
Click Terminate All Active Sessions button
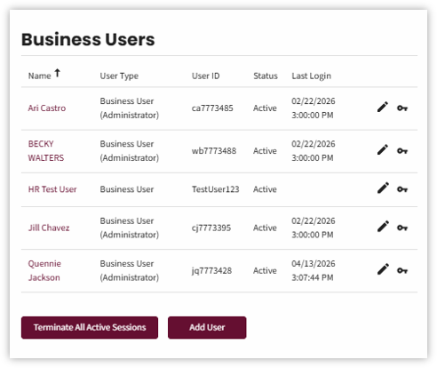click(90, 327)
